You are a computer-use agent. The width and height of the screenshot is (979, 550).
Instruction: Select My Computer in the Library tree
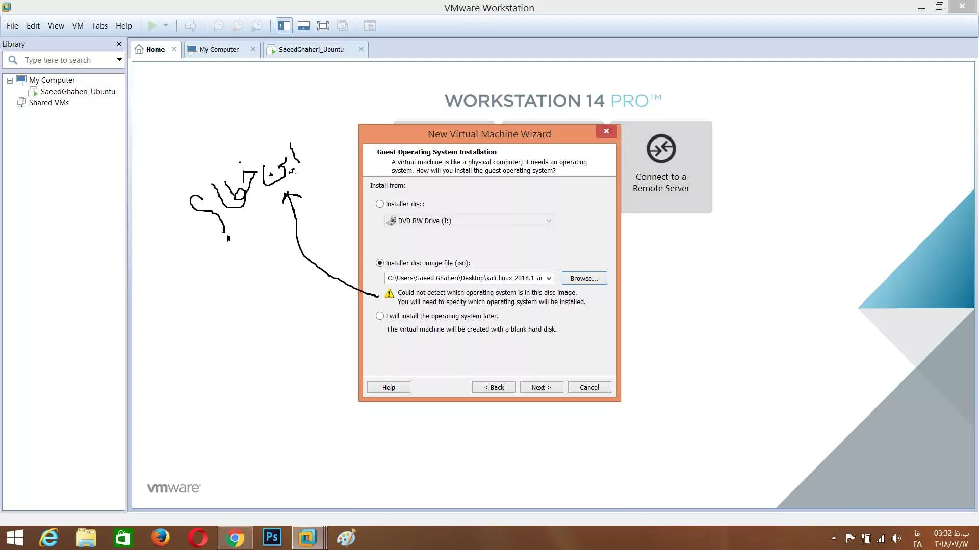pyautogui.click(x=52, y=80)
